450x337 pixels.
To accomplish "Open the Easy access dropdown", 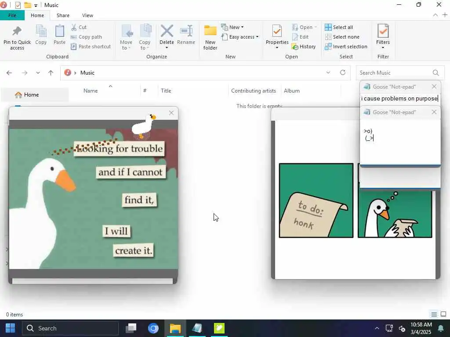I will [x=240, y=37].
